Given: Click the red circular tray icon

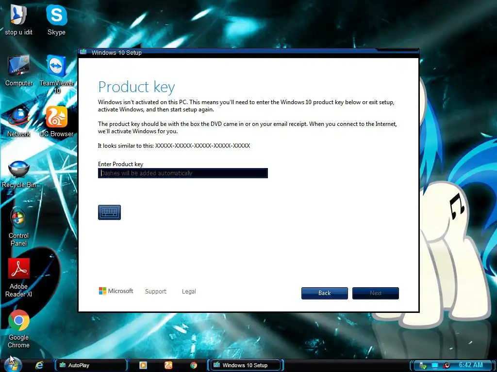Looking at the screenshot, I should tap(447, 365).
